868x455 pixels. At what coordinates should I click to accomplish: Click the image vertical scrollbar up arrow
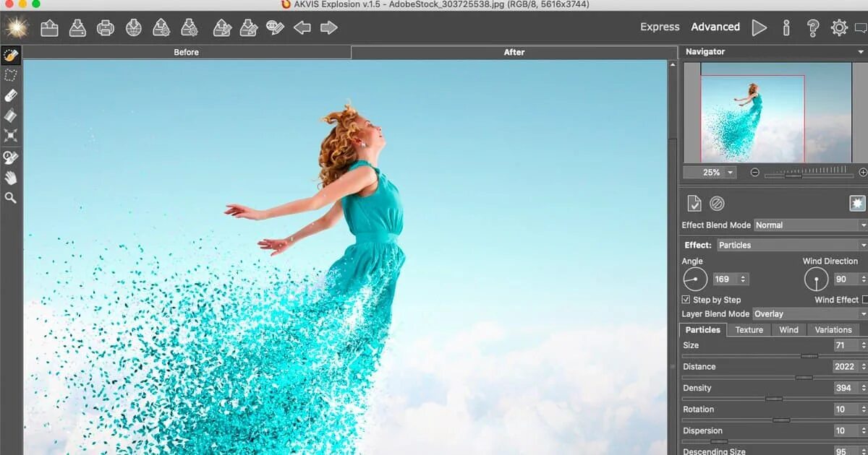pyautogui.click(x=672, y=64)
